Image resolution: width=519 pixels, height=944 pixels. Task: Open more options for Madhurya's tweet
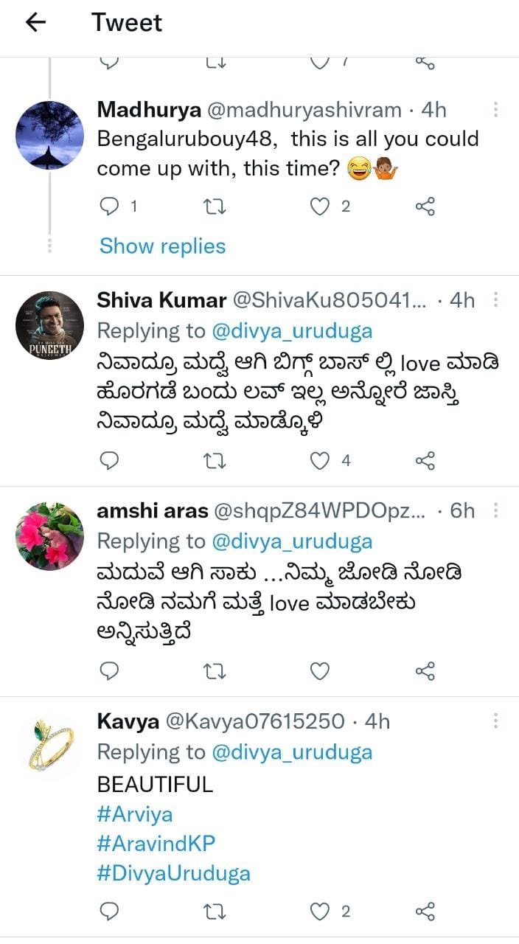pyautogui.click(x=495, y=110)
